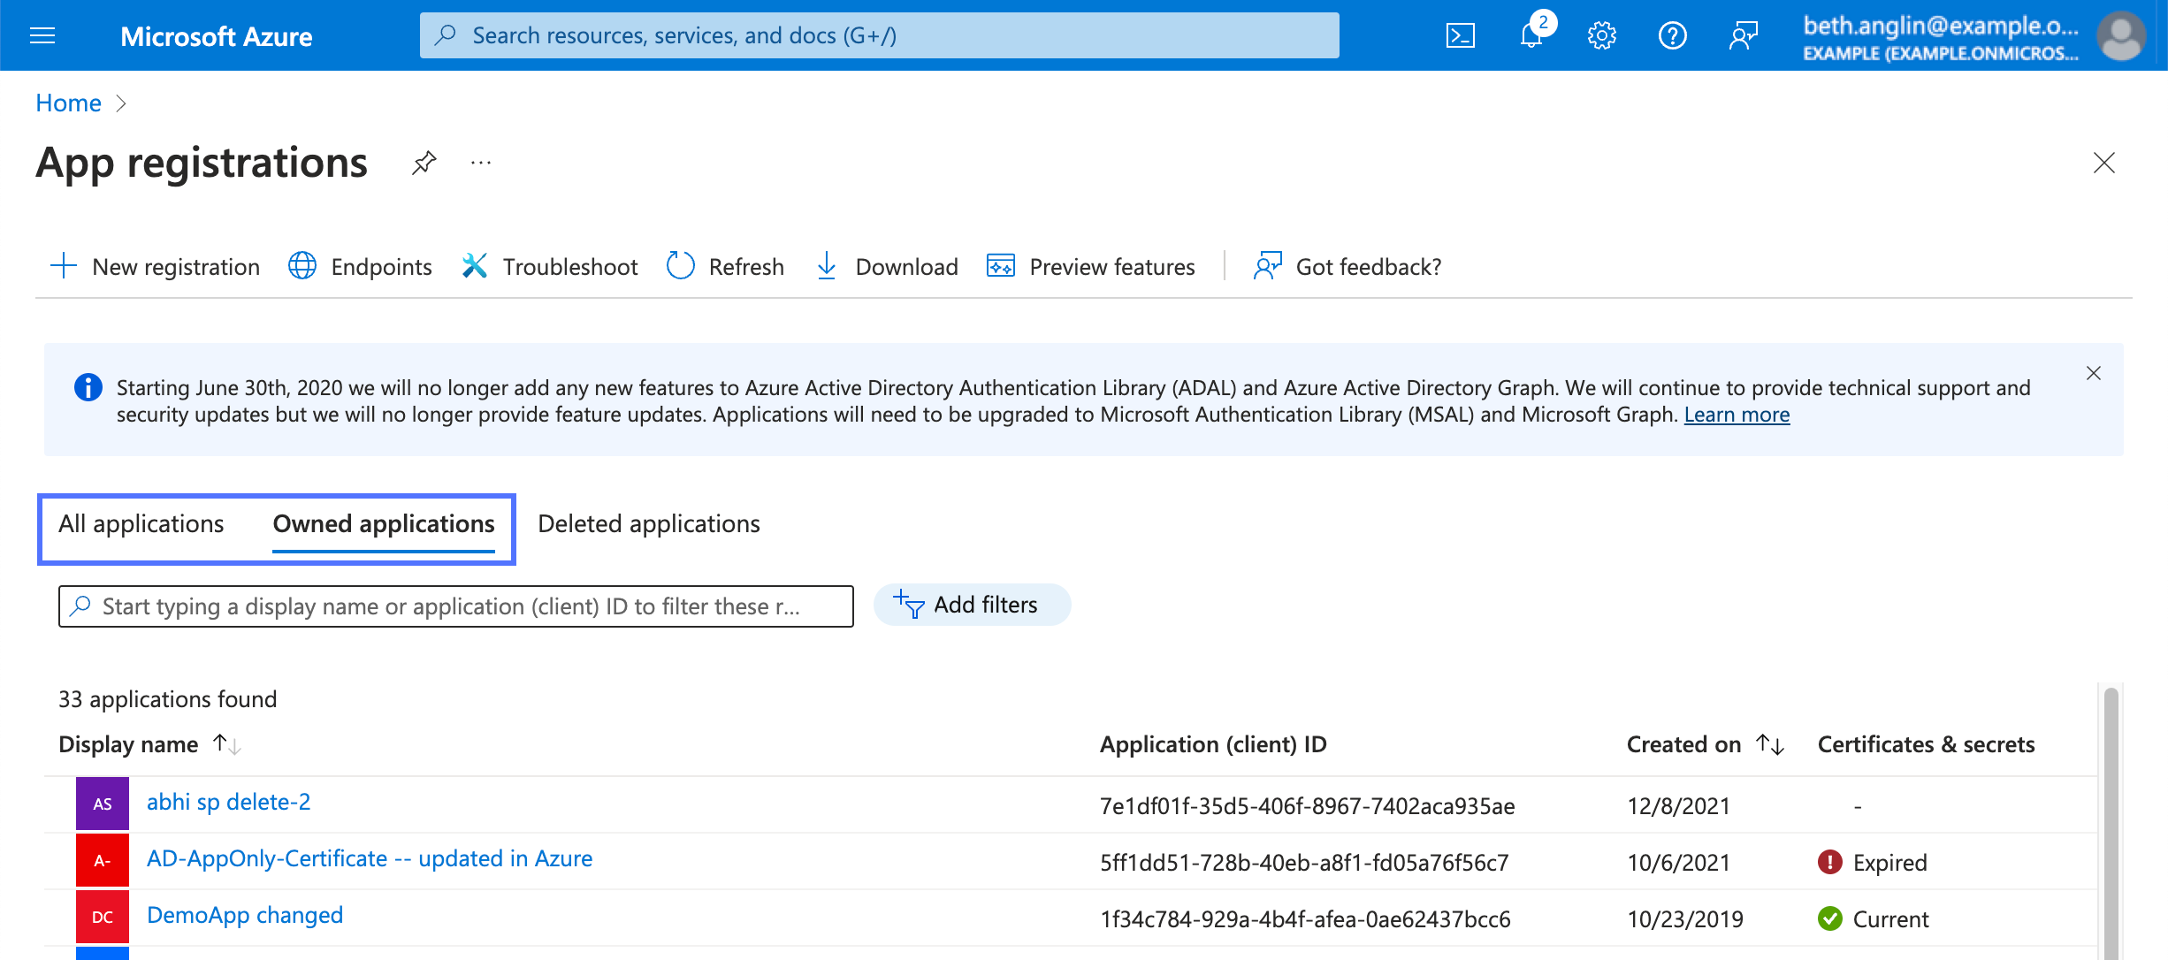Go to Home breadcrumb
Image resolution: width=2168 pixels, height=960 pixels.
coord(68,103)
